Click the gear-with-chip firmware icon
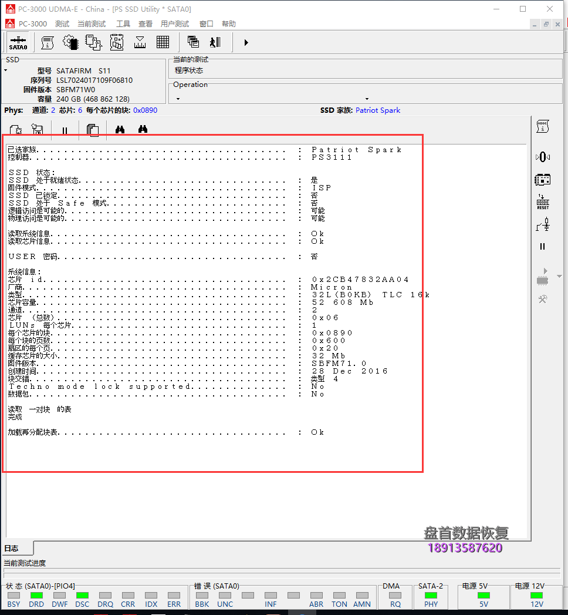This screenshot has width=568, height=615. pyautogui.click(x=70, y=42)
